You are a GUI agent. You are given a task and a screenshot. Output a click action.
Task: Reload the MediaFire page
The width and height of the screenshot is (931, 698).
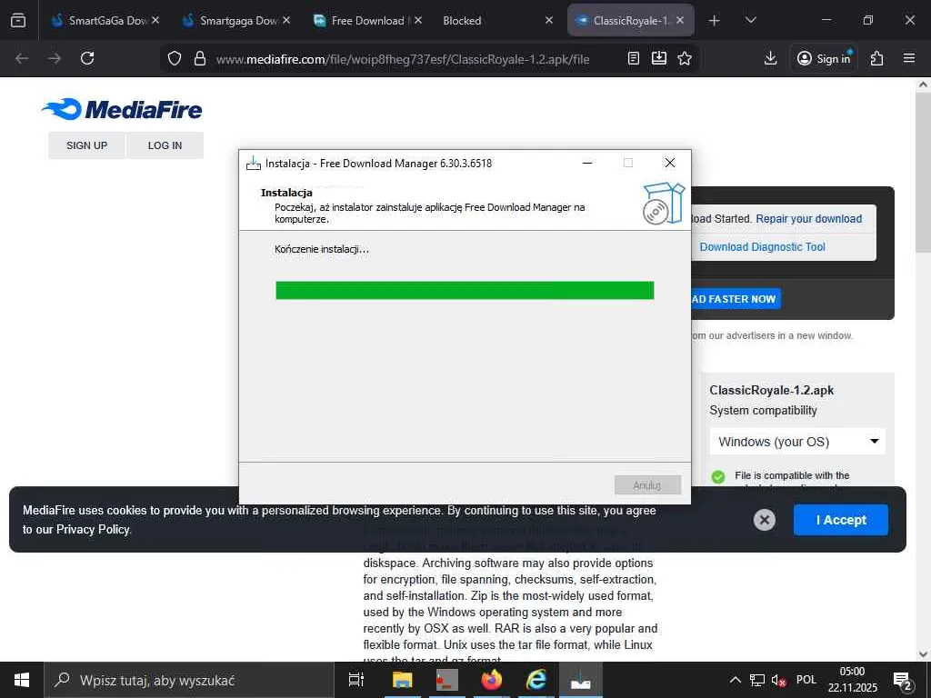(87, 58)
